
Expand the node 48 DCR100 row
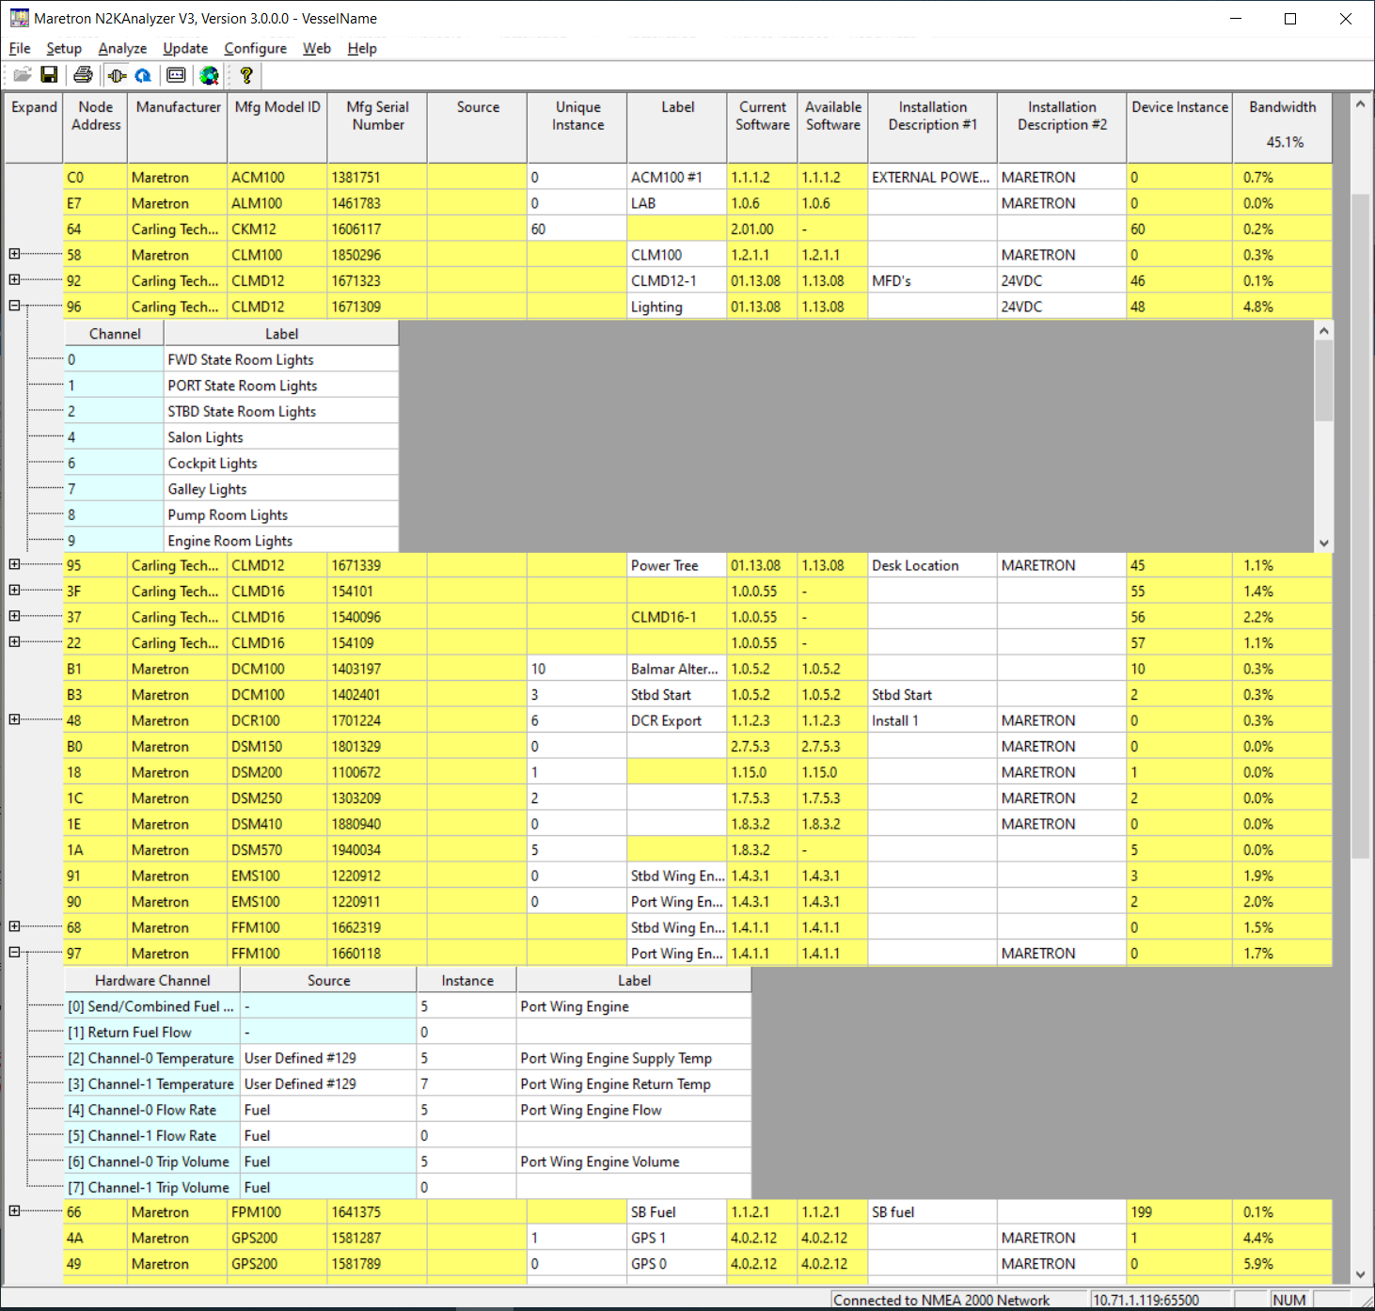click(x=14, y=719)
